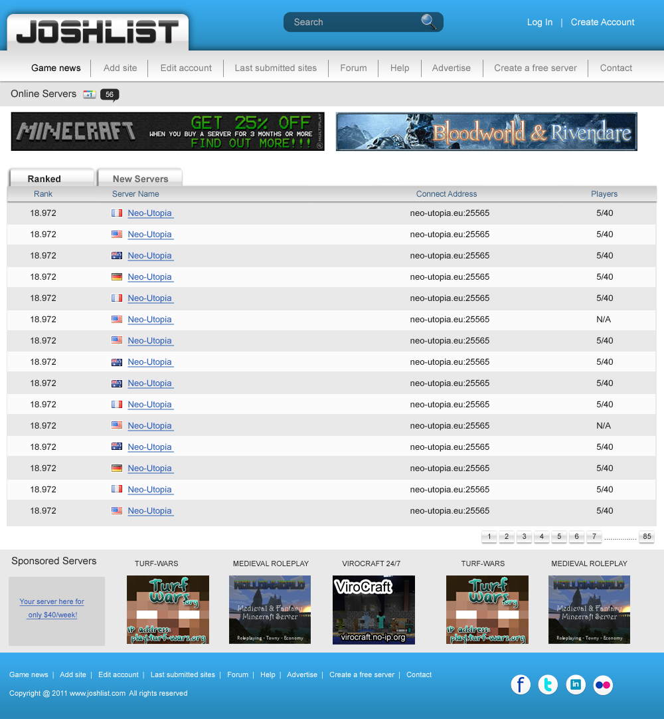Open the Twitter icon in footer
Screen dimensions: 664x719
(x=548, y=684)
